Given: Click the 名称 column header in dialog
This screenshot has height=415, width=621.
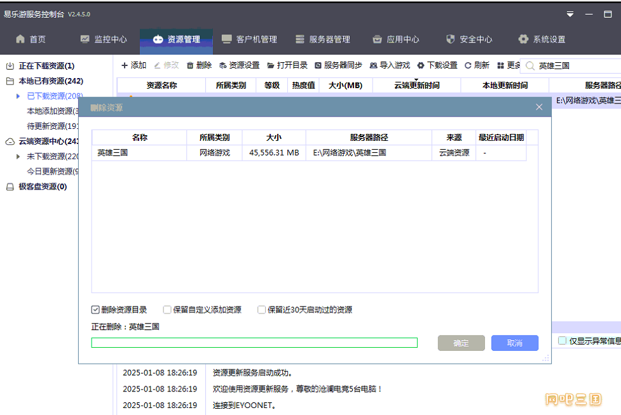Looking at the screenshot, I should coord(139,138).
